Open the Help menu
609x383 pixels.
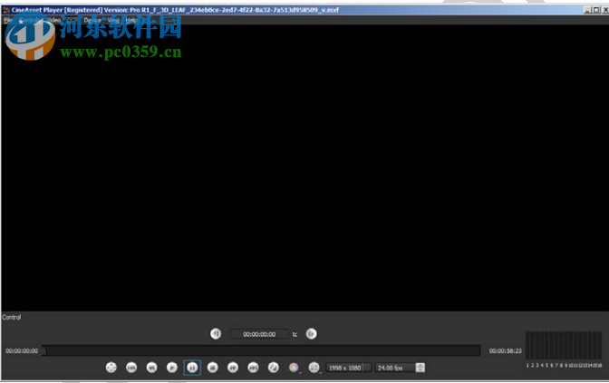[x=130, y=20]
